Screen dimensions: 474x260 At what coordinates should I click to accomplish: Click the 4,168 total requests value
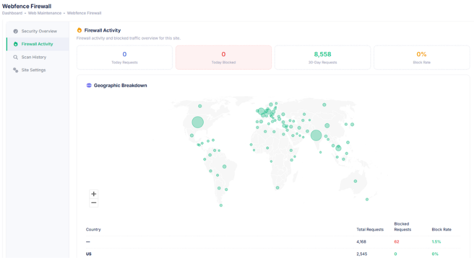pyautogui.click(x=361, y=242)
